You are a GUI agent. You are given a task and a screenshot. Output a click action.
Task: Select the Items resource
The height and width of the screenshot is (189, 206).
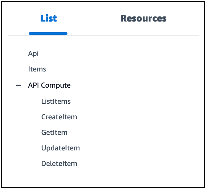(x=37, y=69)
